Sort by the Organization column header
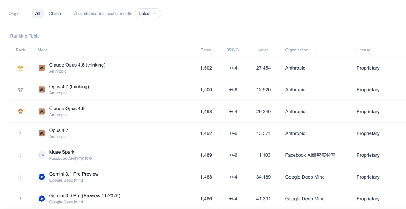 click(x=297, y=50)
